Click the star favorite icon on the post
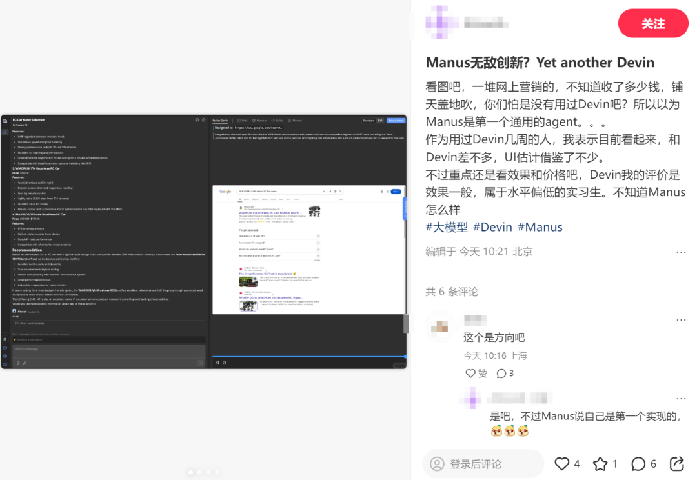 [601, 463]
